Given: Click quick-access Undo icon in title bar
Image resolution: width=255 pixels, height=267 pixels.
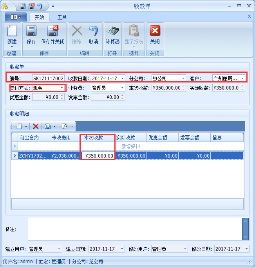Looking at the screenshot, I should pyautogui.click(x=40, y=6).
